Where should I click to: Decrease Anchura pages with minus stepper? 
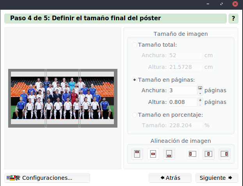(200, 93)
